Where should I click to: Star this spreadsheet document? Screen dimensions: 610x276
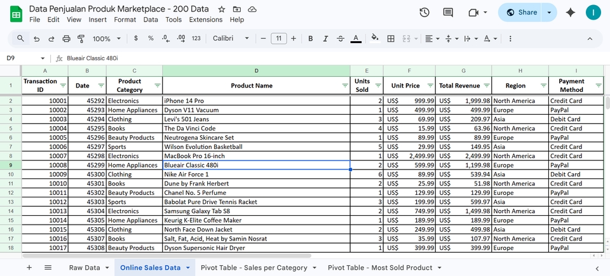pos(221,10)
